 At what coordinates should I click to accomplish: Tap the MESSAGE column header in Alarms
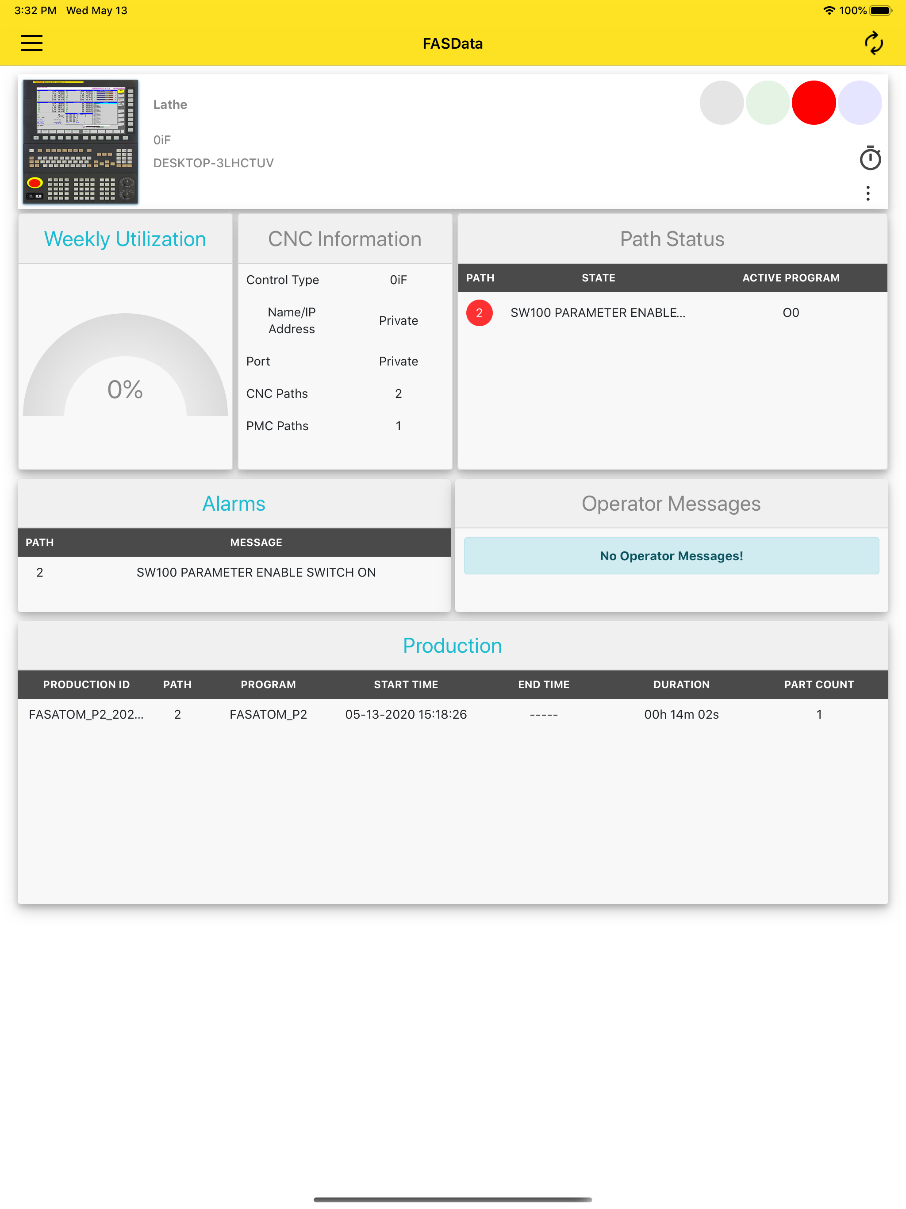(256, 542)
